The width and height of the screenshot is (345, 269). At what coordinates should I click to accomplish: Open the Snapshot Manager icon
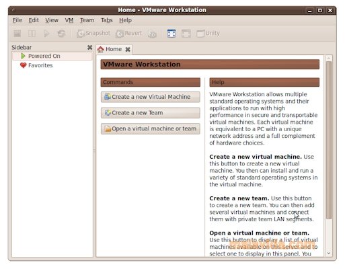(x=152, y=34)
